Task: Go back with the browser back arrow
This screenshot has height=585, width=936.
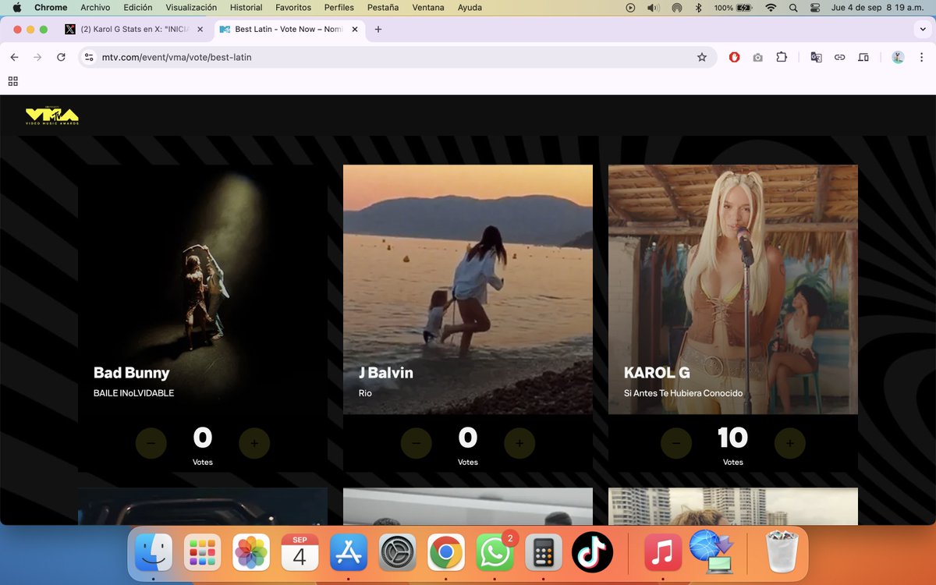Action: [14, 57]
